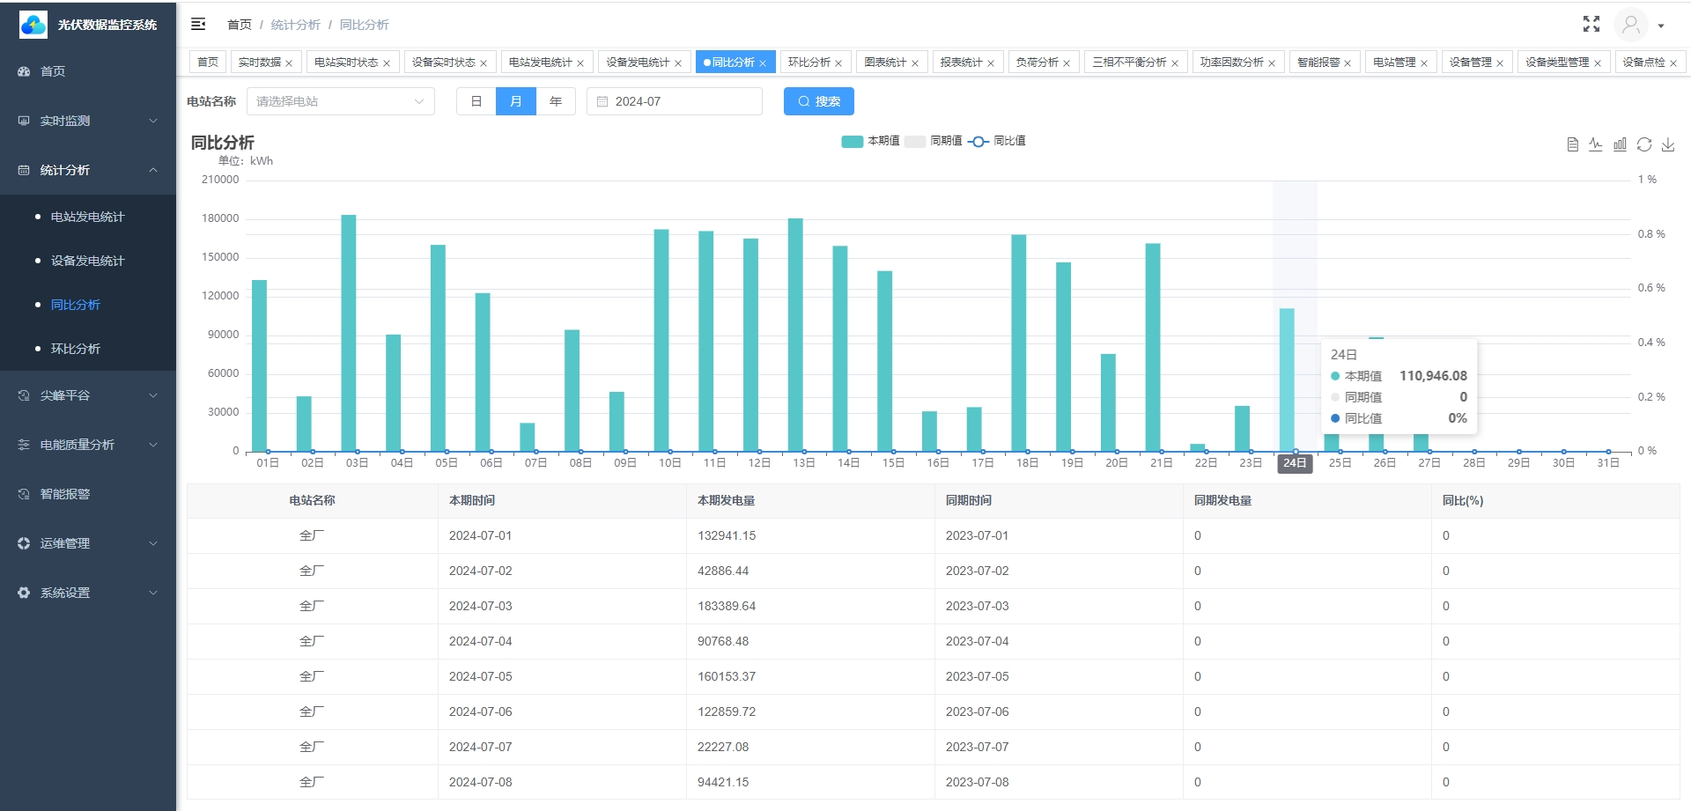Collapse sidebar with hamburger icon
This screenshot has width=1691, height=811.
click(x=198, y=25)
